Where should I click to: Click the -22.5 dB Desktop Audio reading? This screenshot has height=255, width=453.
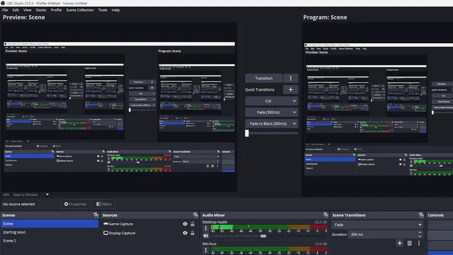tap(320, 222)
